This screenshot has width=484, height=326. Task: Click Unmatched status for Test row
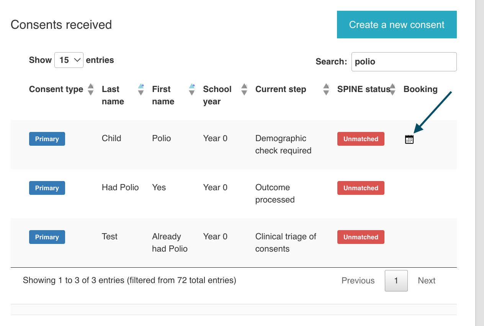click(361, 237)
